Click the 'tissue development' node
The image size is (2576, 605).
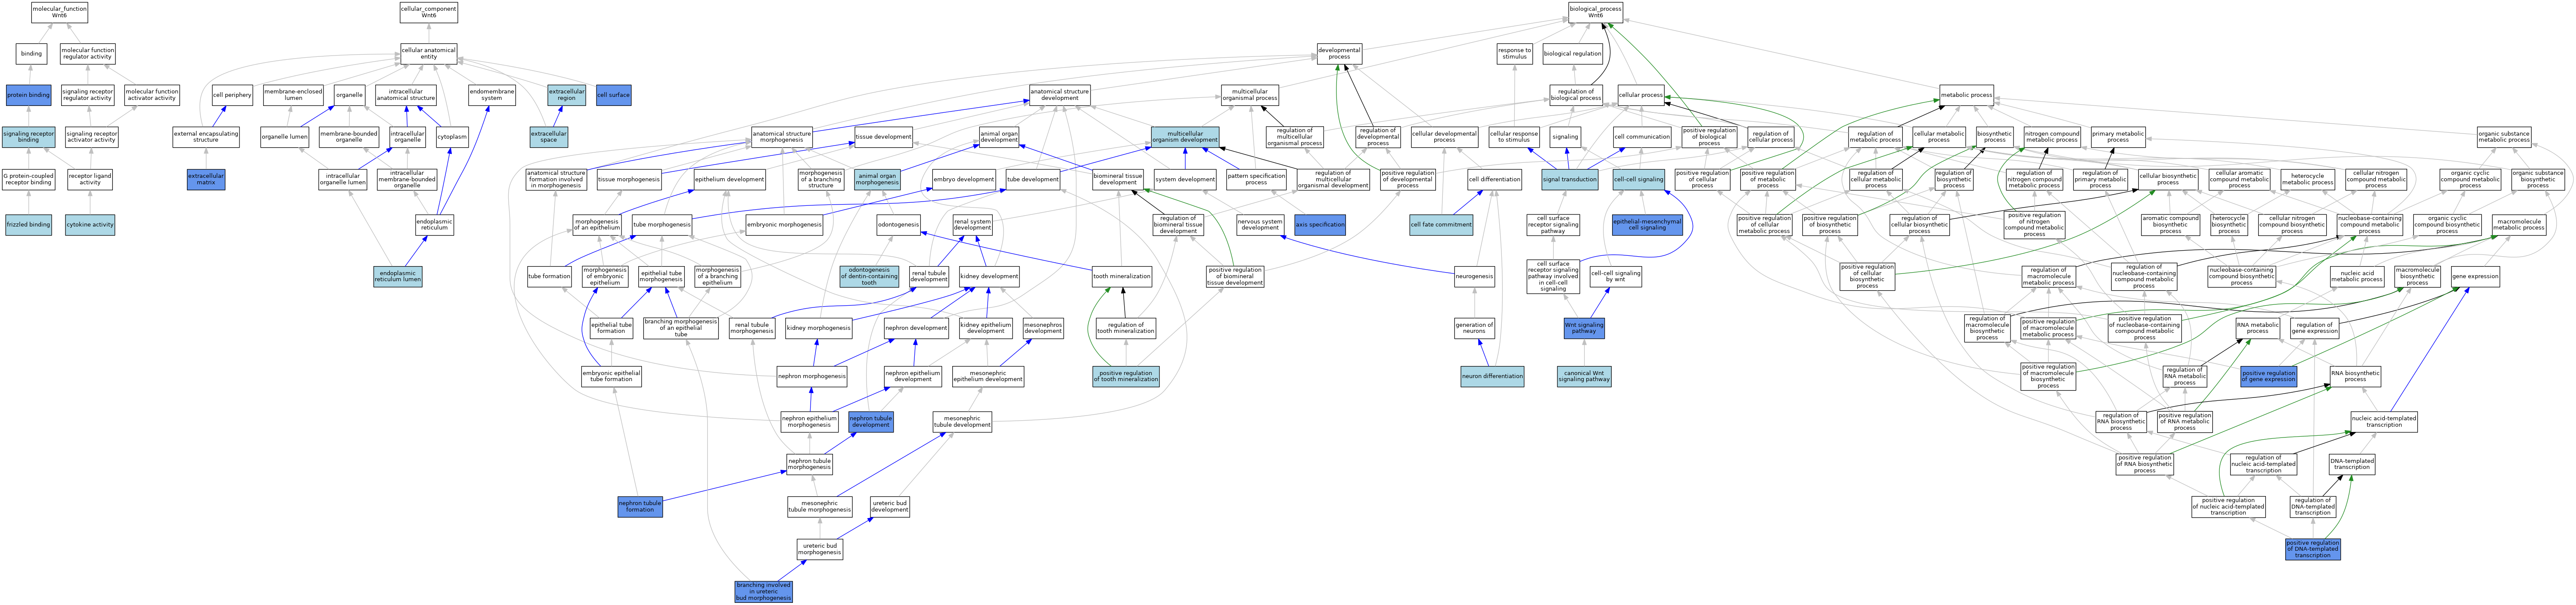coord(883,137)
